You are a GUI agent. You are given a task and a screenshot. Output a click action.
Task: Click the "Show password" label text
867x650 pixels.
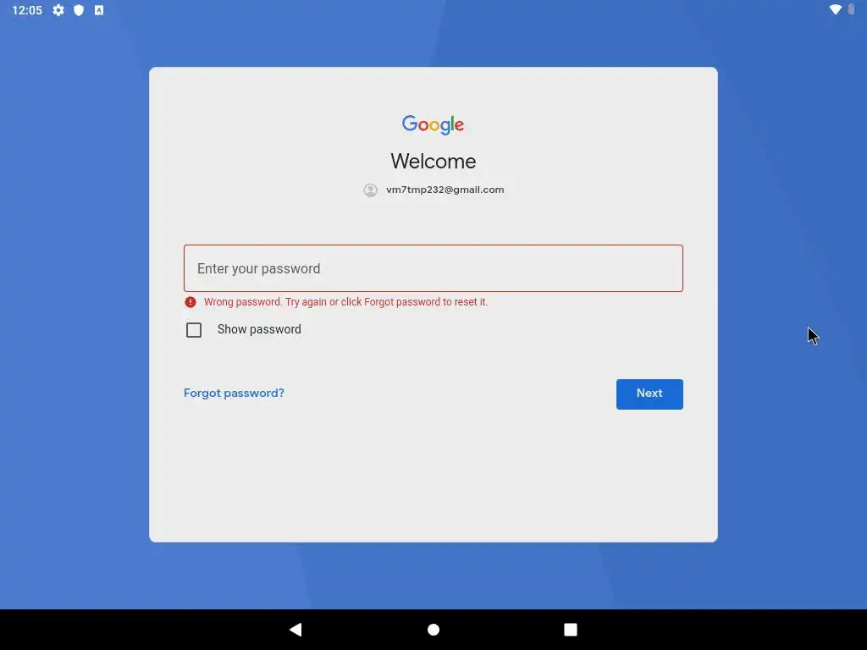[259, 329]
